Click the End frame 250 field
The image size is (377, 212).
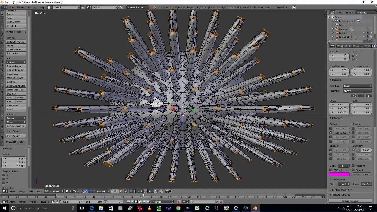[x=94, y=202]
